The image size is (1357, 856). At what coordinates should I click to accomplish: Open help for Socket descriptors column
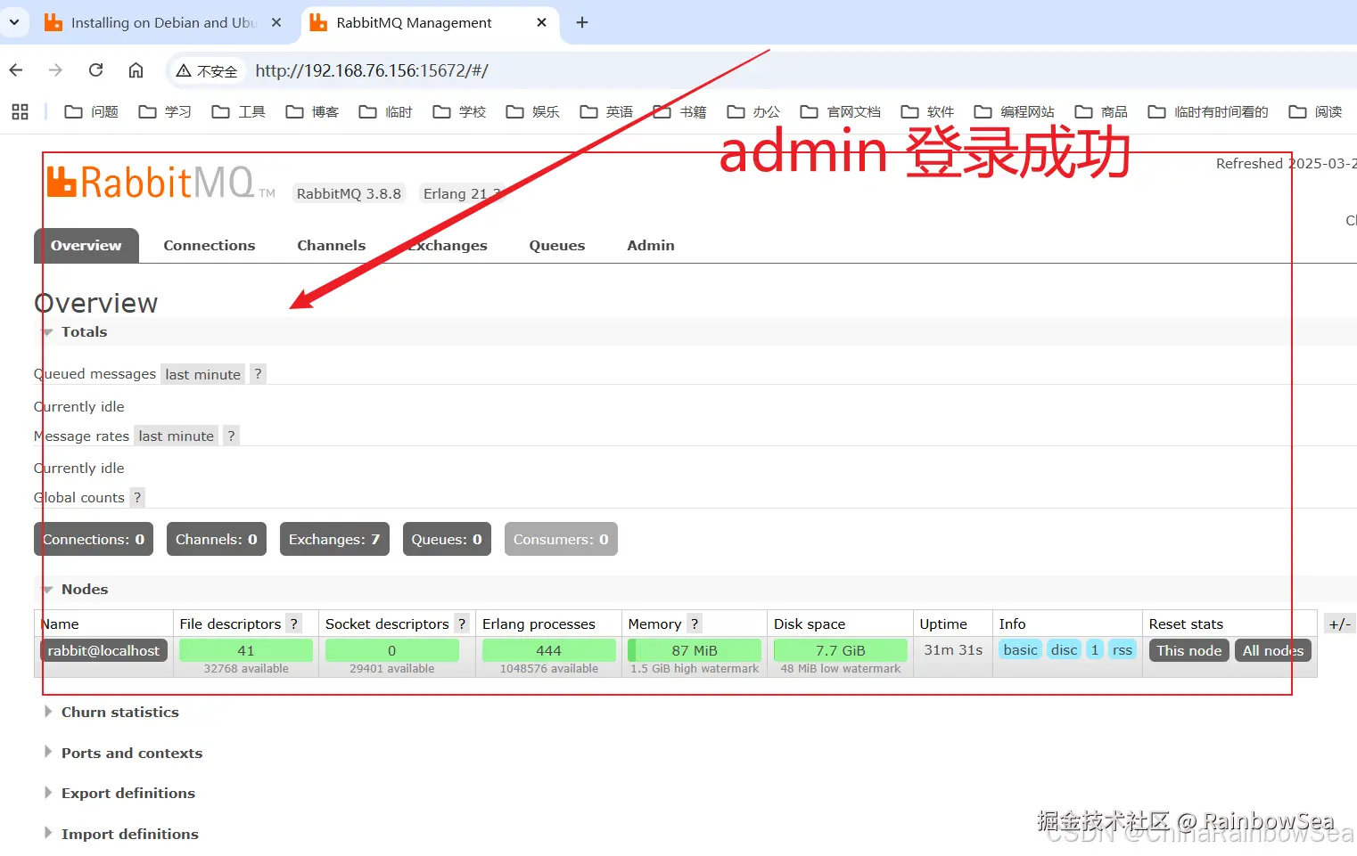point(462,624)
